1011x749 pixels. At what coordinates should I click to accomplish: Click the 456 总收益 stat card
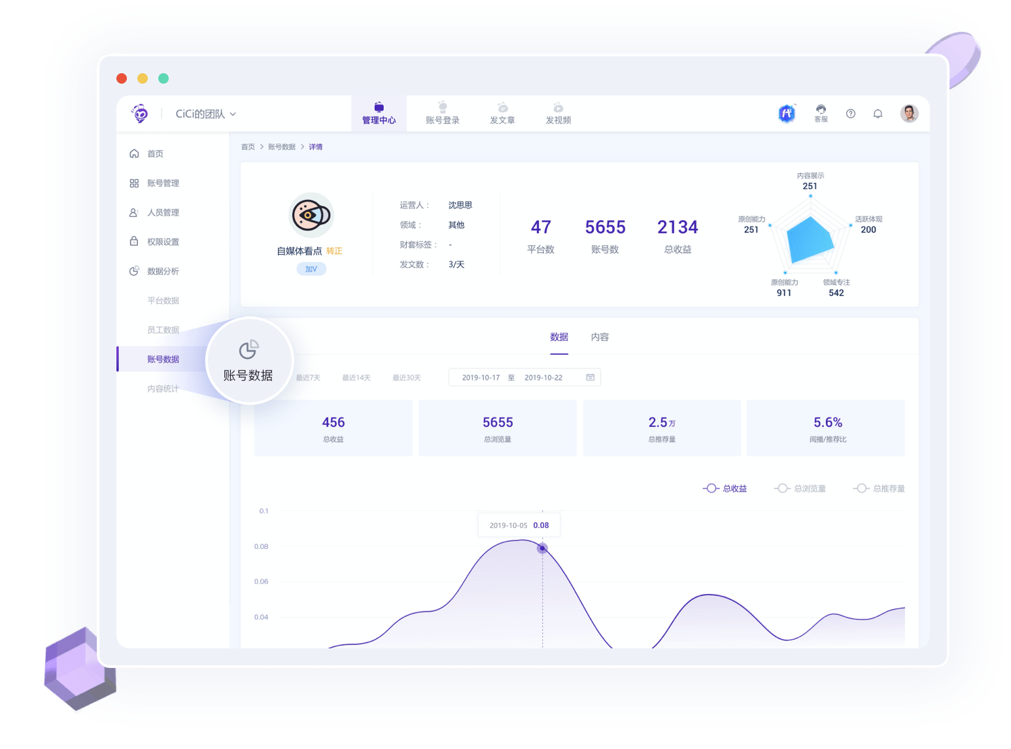pyautogui.click(x=334, y=428)
